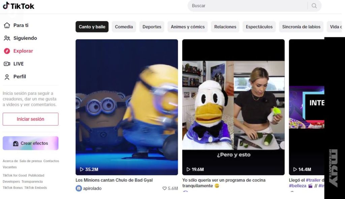Image resolution: width=345 pixels, height=199 pixels.
Task: Like the Minions video with heart icon
Action: (x=165, y=188)
